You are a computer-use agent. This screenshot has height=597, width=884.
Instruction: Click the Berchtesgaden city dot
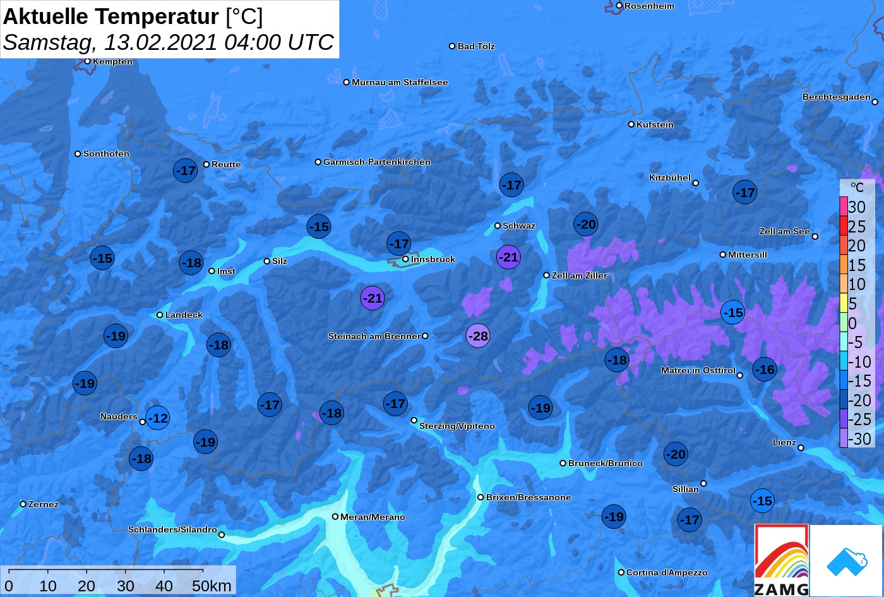coord(875,101)
